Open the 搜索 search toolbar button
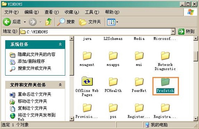The image size is (199, 129). 66,22
